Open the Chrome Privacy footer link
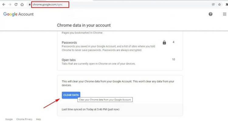Screen dimensions: 228x121 coord(24,119)
